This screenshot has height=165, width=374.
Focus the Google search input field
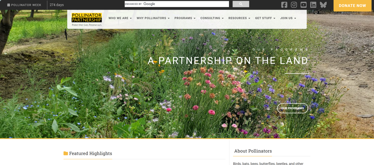177,4
